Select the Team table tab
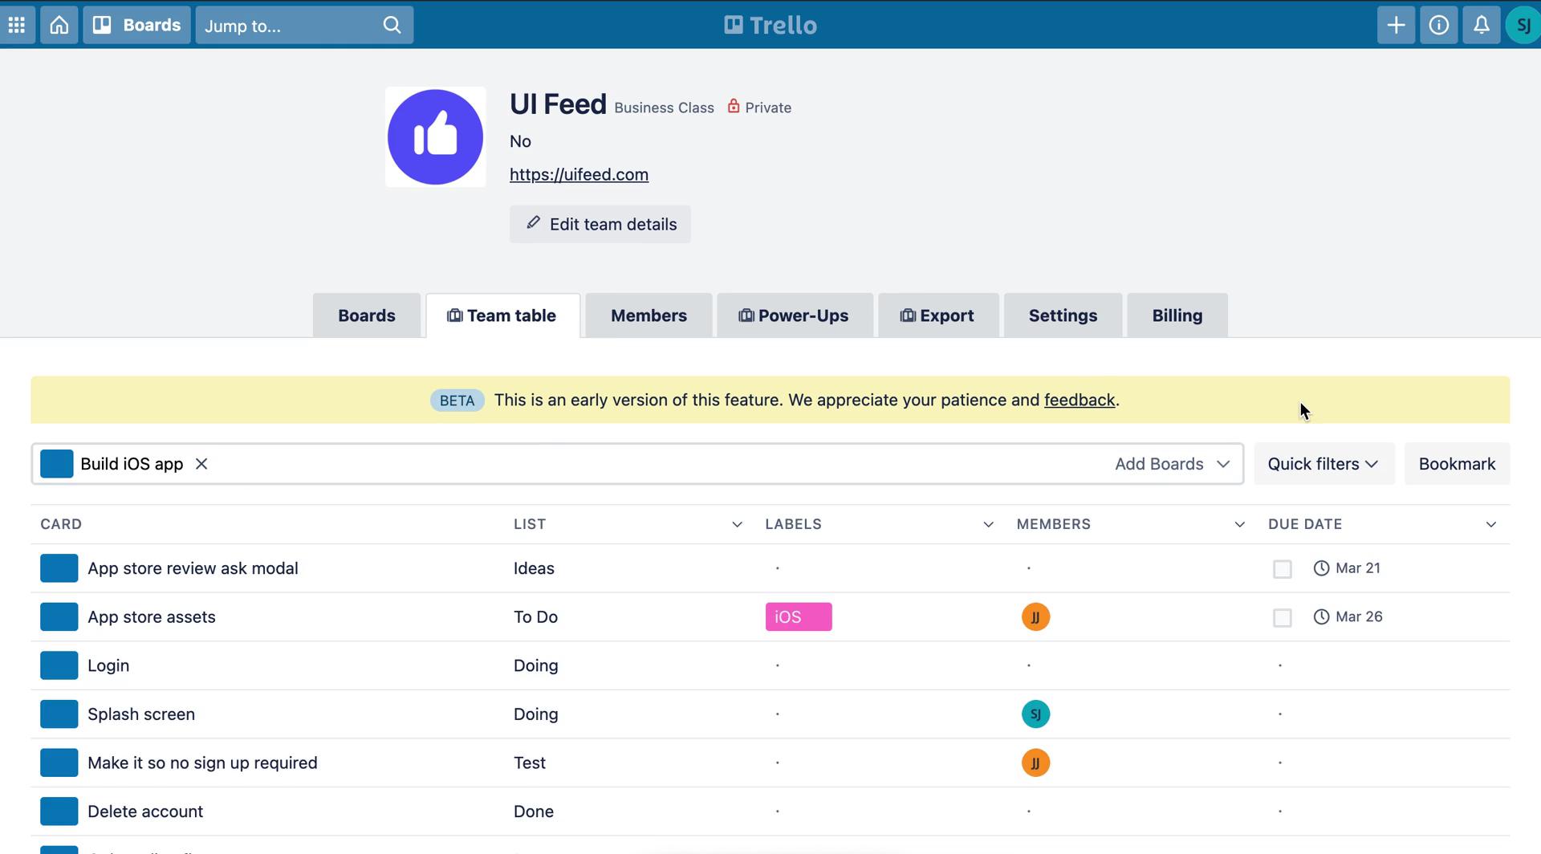Viewport: 1541px width, 854px height. tap(502, 315)
